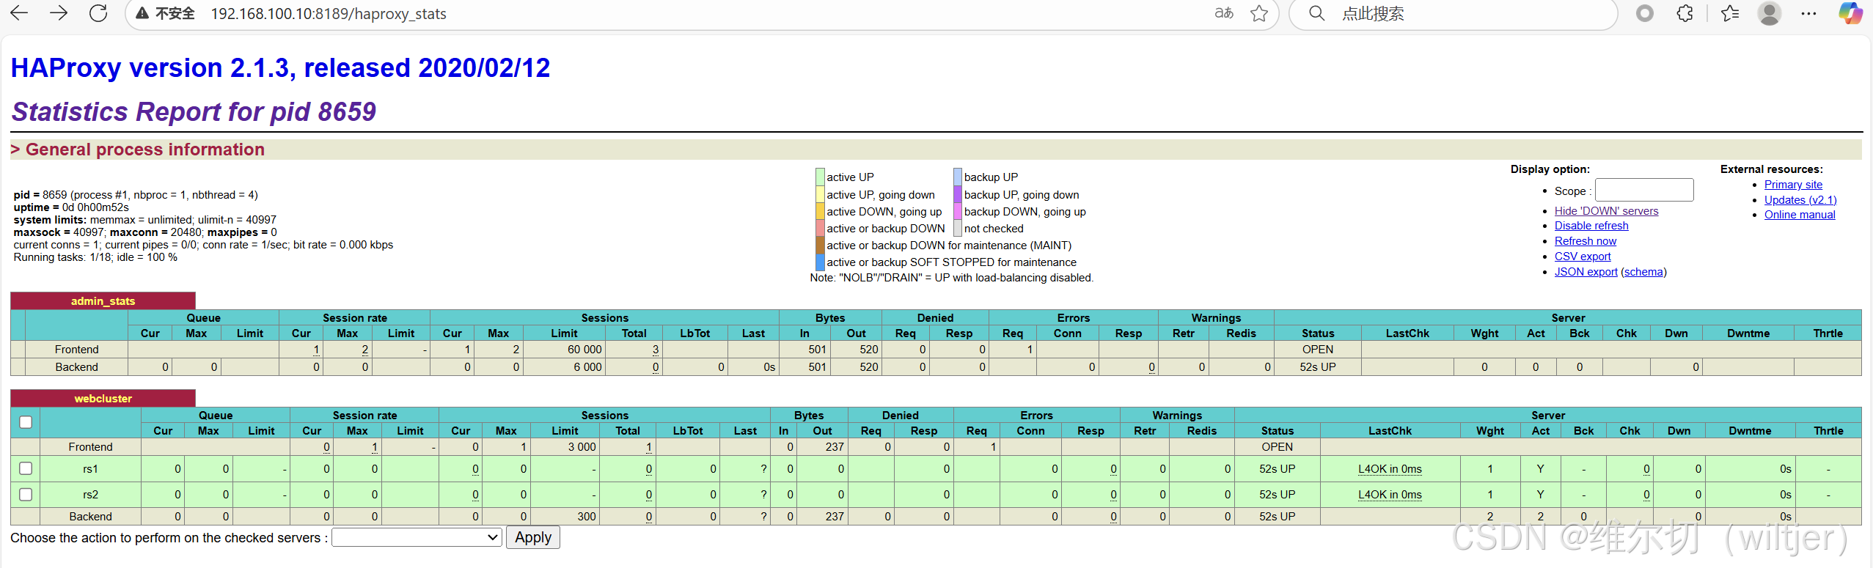Click webcluster LastChk column header
1873x568 pixels.
(1390, 431)
